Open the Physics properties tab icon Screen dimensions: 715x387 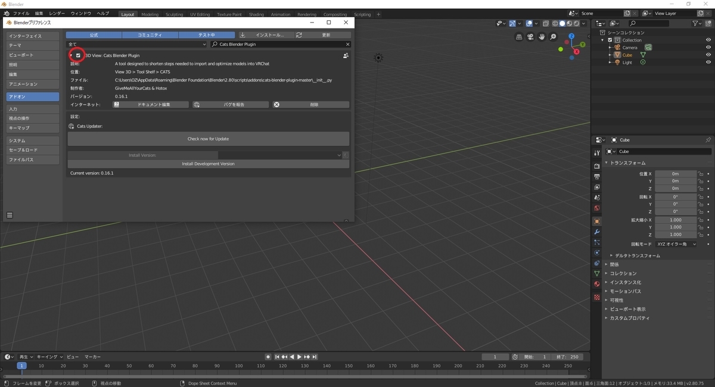tap(596, 252)
